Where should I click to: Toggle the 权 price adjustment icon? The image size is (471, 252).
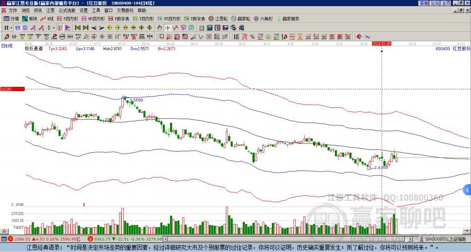click(x=60, y=28)
